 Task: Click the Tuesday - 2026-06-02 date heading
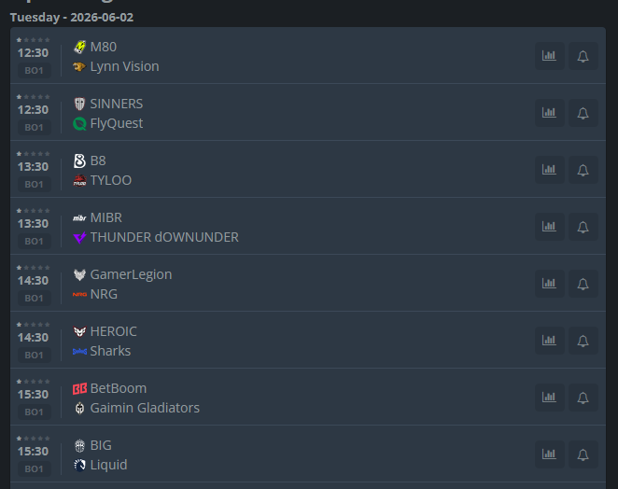[71, 18]
